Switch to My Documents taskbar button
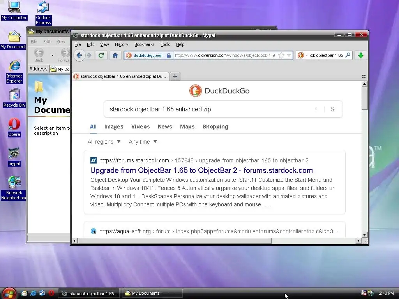The height and width of the screenshot is (299, 399). [152, 293]
